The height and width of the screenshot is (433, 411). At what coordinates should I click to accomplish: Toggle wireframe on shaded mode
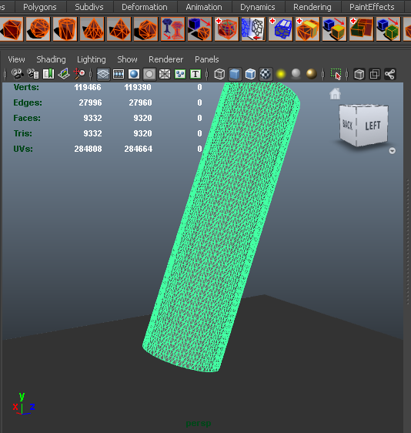(x=250, y=74)
